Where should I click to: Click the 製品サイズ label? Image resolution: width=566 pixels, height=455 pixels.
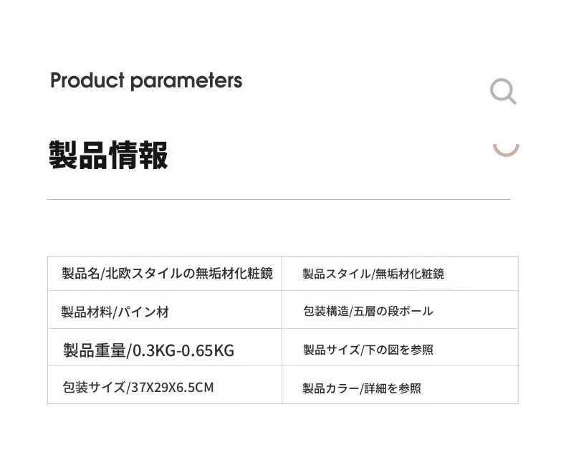pyautogui.click(x=330, y=350)
